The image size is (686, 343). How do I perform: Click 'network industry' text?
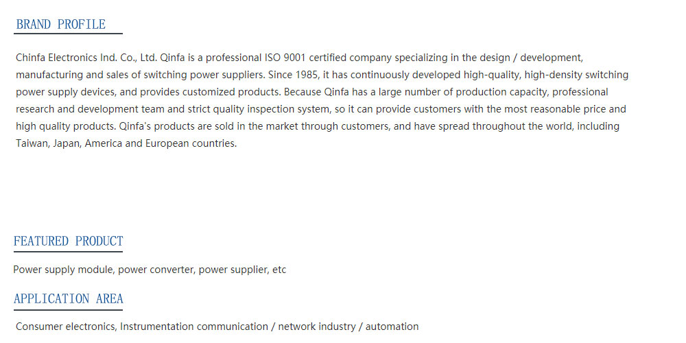tap(317, 327)
